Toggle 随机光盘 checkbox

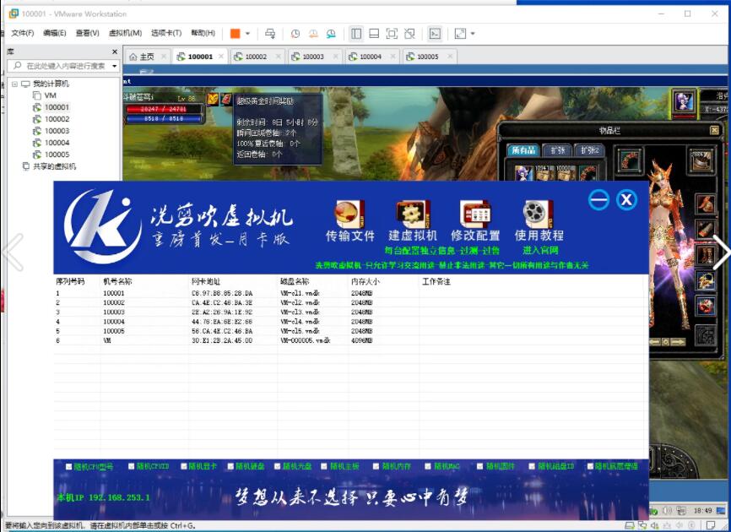278,466
